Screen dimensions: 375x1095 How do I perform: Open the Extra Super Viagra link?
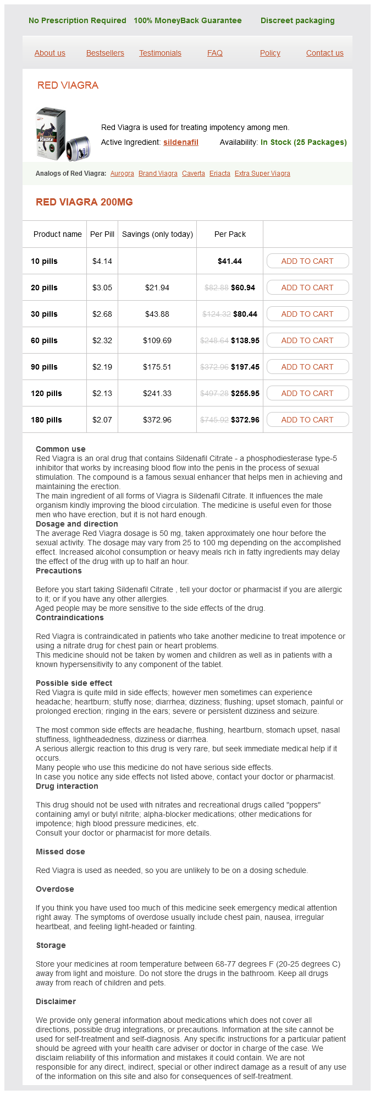click(262, 174)
